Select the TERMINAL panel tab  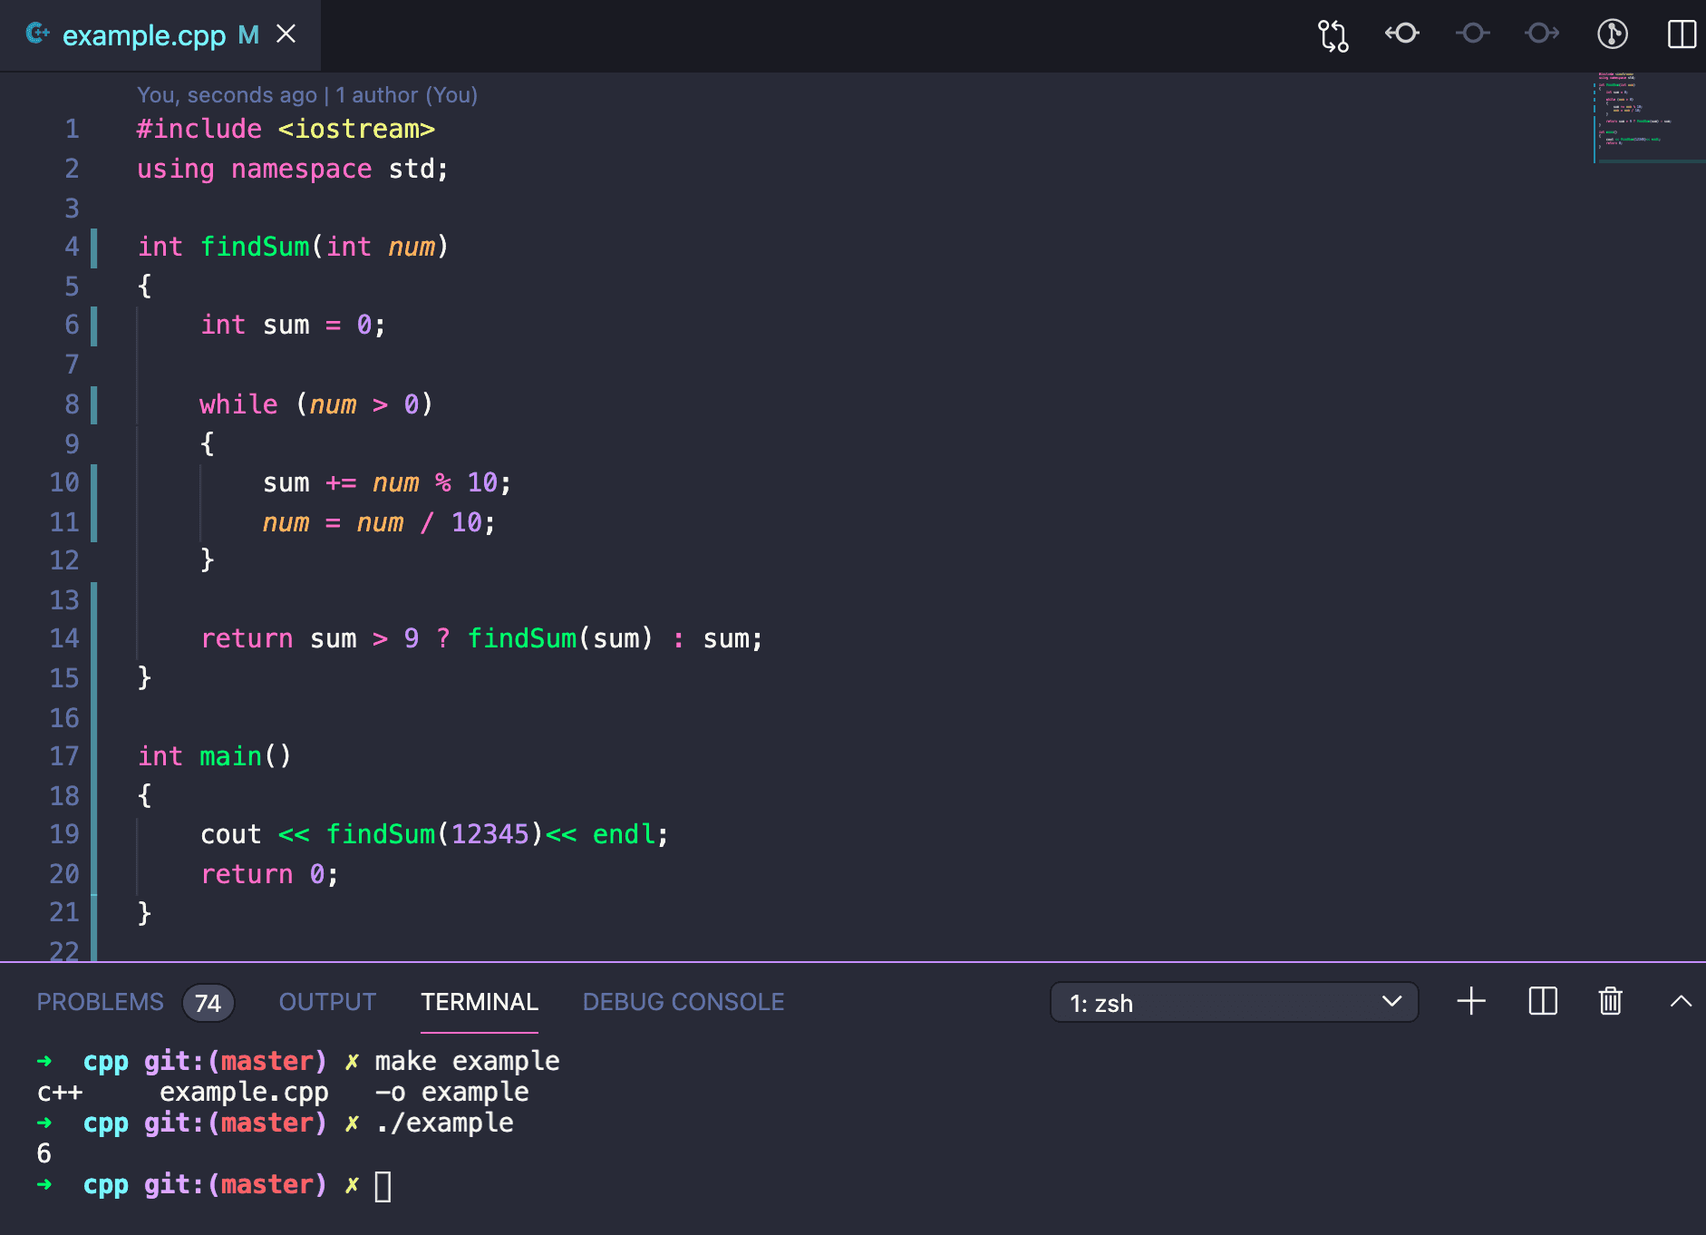click(x=480, y=1002)
